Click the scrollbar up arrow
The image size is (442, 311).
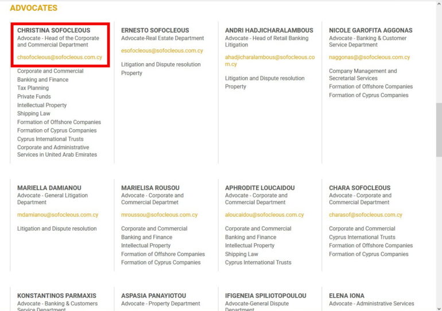(x=439, y=3)
